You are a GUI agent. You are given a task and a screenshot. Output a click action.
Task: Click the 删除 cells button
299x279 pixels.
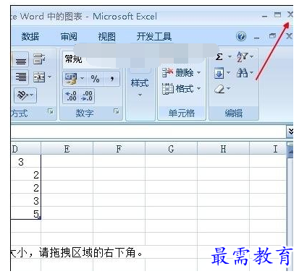(178, 72)
